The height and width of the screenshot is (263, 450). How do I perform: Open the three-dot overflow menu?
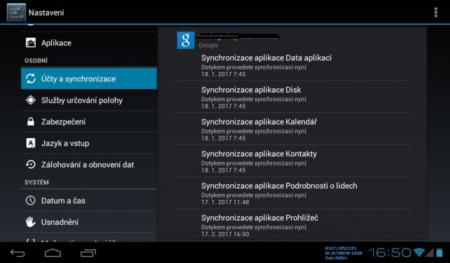(x=436, y=12)
